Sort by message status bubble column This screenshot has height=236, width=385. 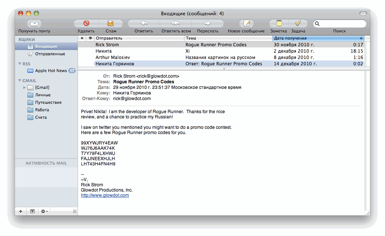(x=90, y=38)
